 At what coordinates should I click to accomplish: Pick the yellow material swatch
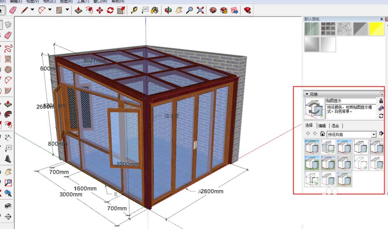point(377,29)
